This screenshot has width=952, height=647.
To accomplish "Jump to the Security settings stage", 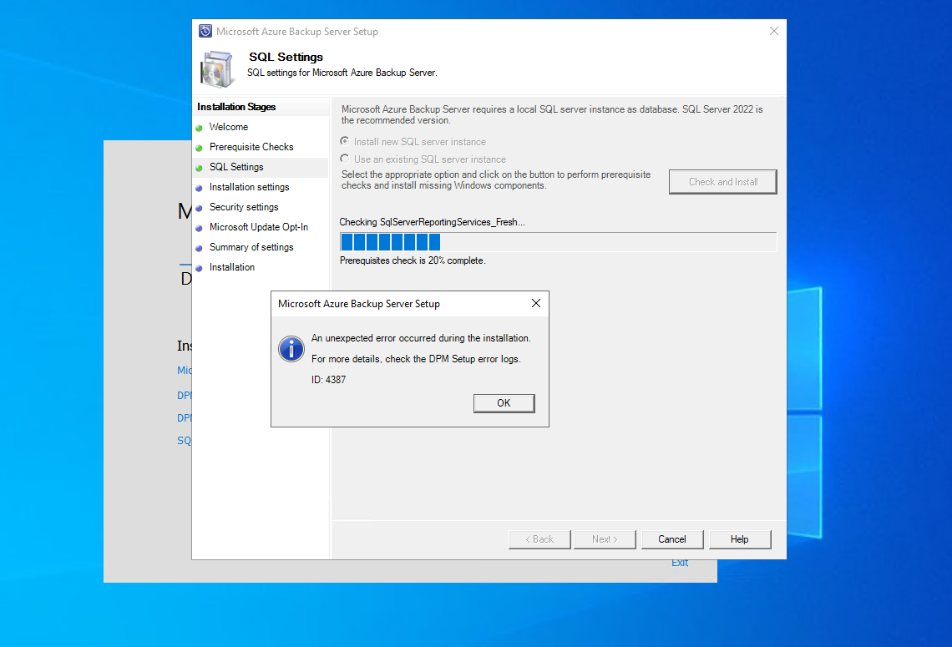I will click(x=244, y=207).
